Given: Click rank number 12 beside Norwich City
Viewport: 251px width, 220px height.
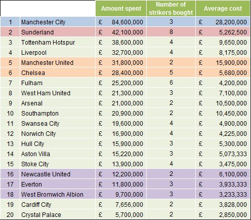Looking at the screenshot, I should coord(10,133).
